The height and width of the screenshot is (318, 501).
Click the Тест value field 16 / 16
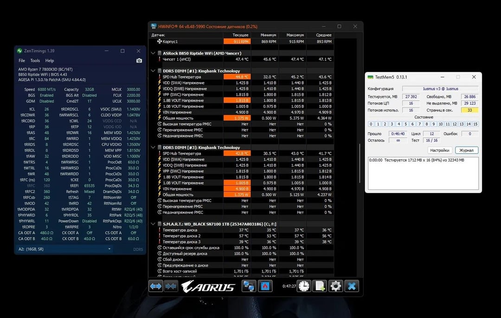coord(431,140)
